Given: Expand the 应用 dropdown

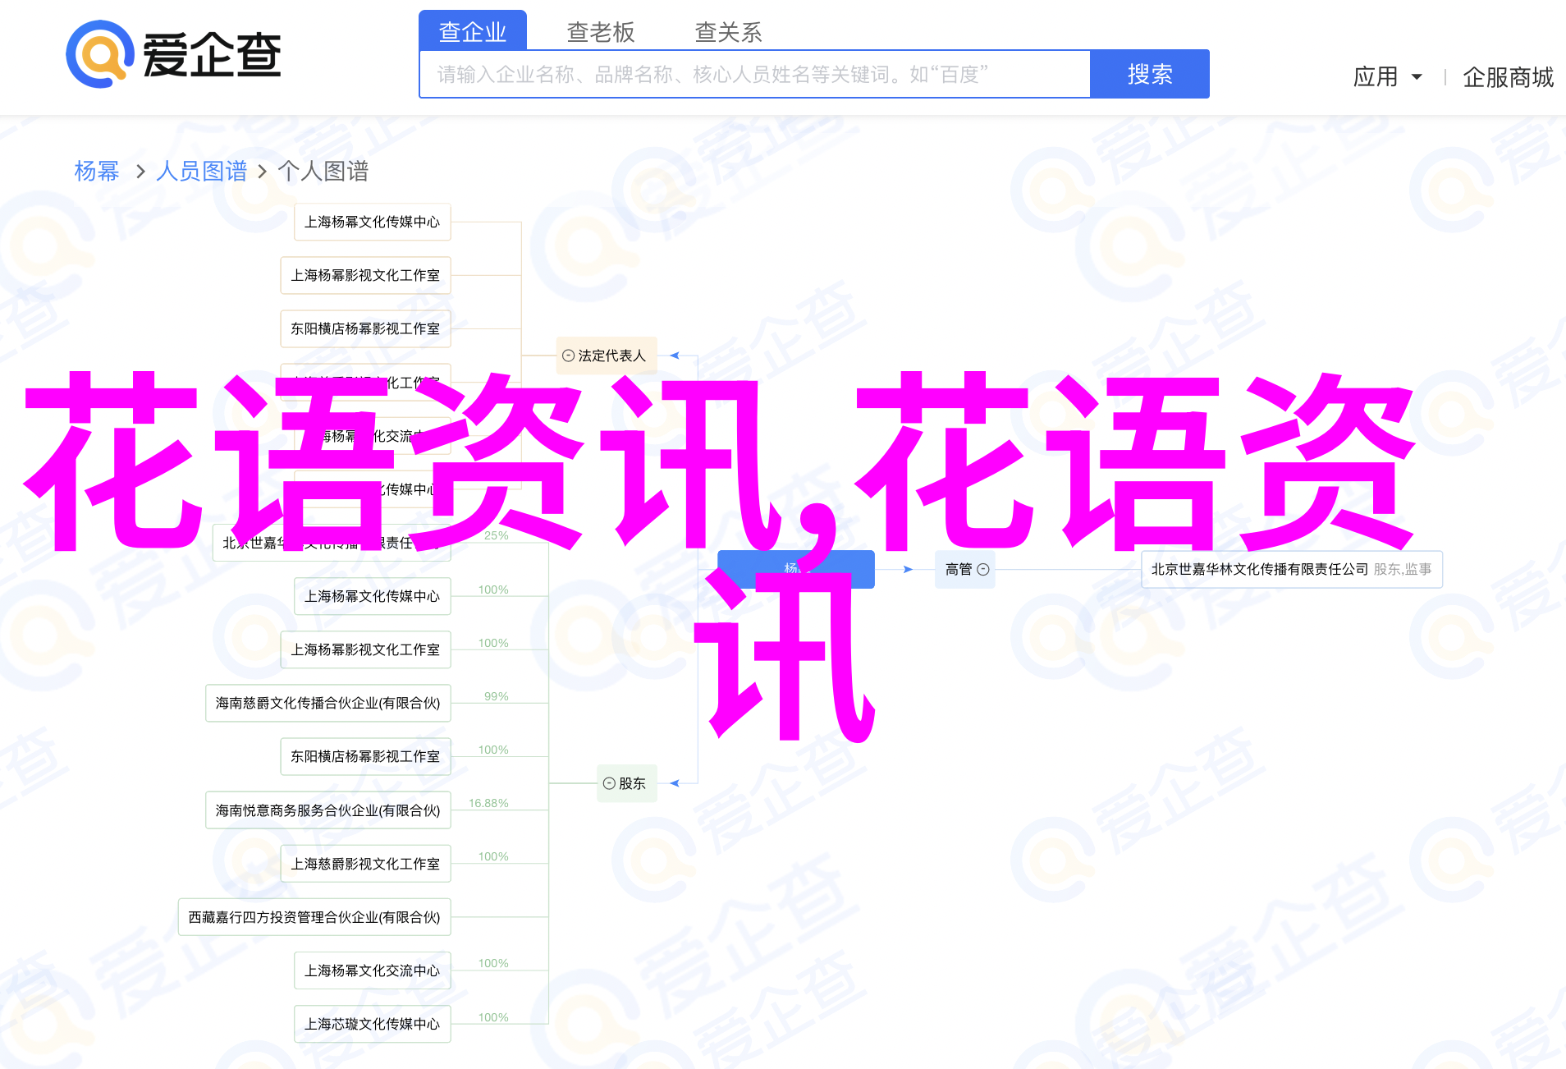Looking at the screenshot, I should pos(1387,77).
